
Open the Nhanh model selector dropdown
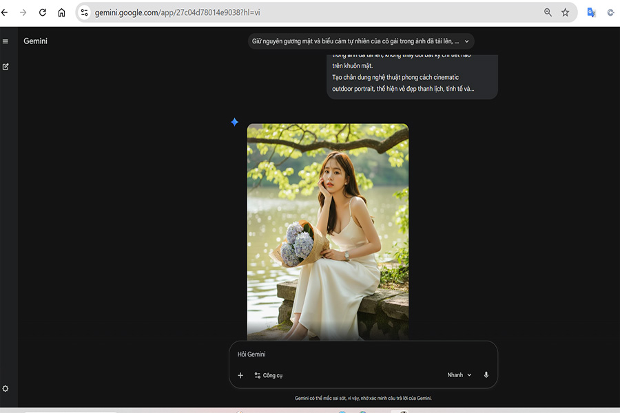pos(459,375)
